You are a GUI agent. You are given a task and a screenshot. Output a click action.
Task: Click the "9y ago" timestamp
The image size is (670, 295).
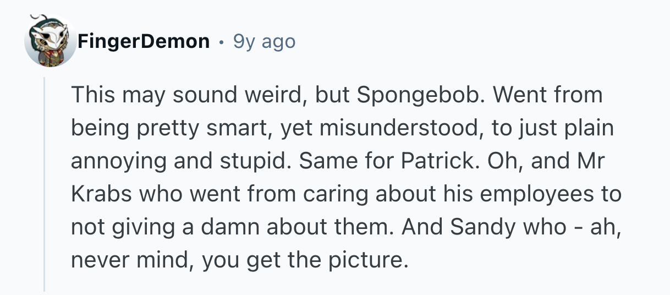(x=264, y=41)
